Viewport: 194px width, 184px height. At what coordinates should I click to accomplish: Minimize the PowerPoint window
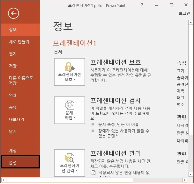point(157,5)
